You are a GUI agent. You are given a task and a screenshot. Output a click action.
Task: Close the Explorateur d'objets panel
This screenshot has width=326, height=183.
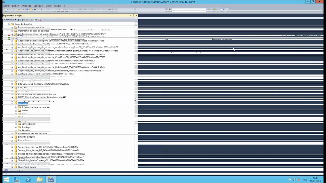[136, 16]
